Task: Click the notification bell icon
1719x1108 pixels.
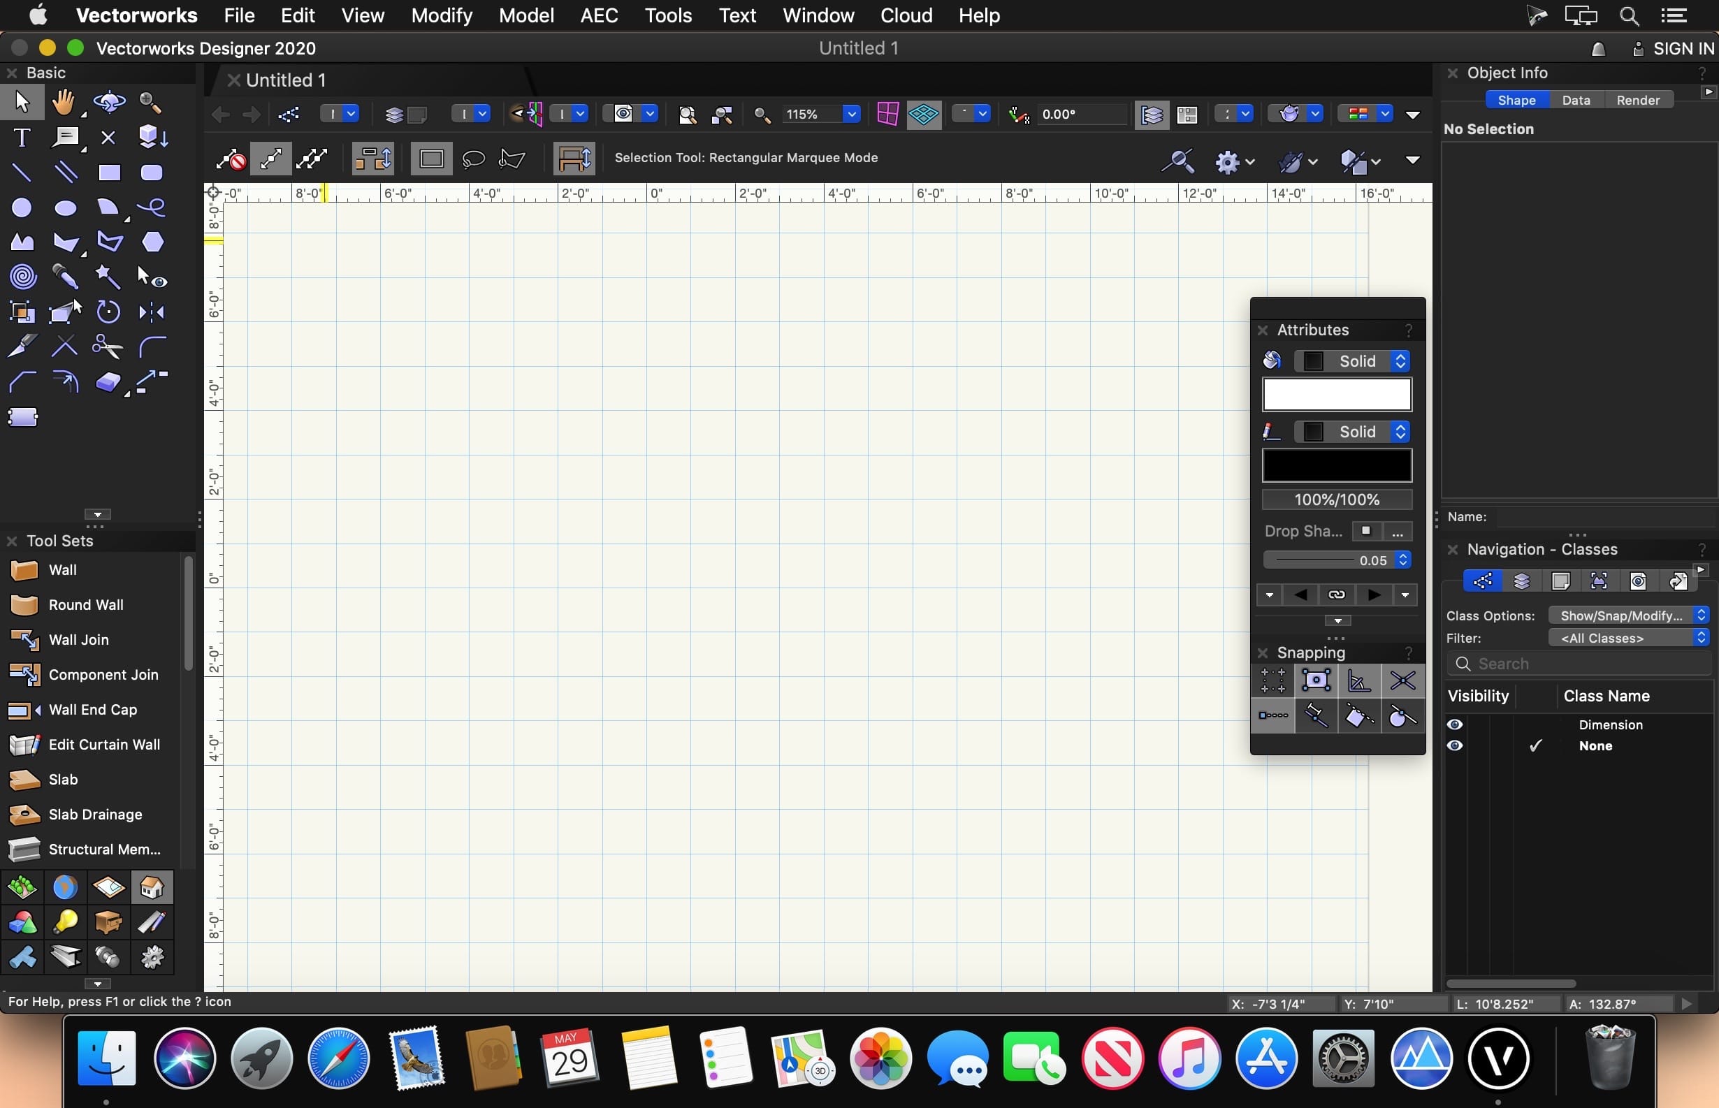Action: tap(1598, 48)
